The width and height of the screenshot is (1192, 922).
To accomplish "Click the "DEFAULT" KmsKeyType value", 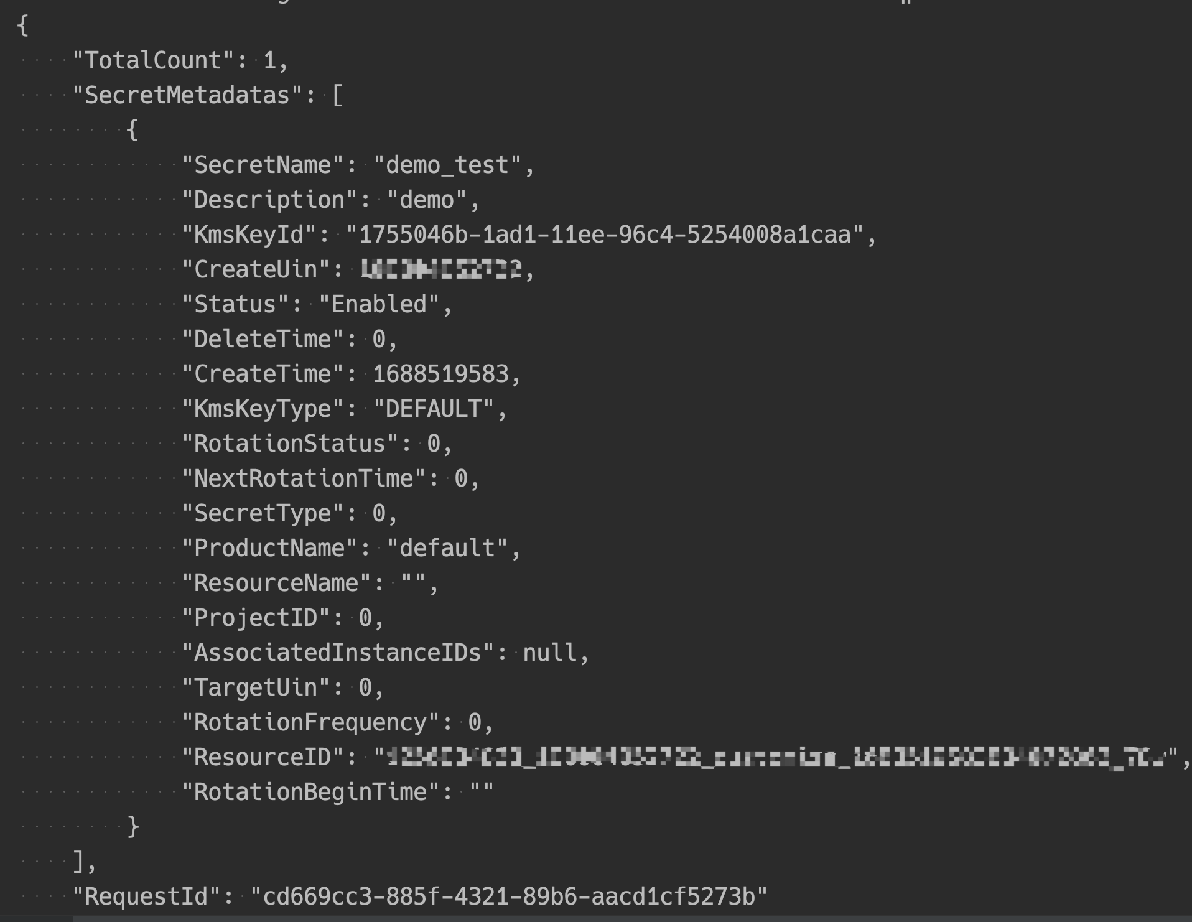I will (434, 409).
